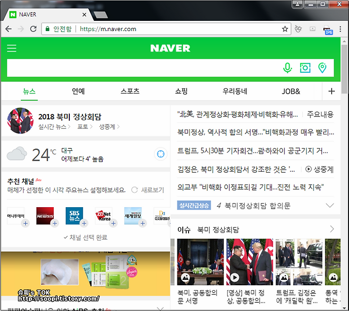This screenshot has width=349, height=311.
Task: Open the Naver hamburger menu
Action: [x=12, y=48]
